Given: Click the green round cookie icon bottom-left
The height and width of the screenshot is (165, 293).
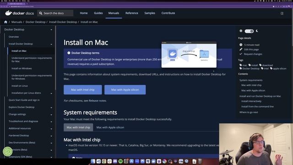Looking at the screenshot, I should (x=7, y=151).
